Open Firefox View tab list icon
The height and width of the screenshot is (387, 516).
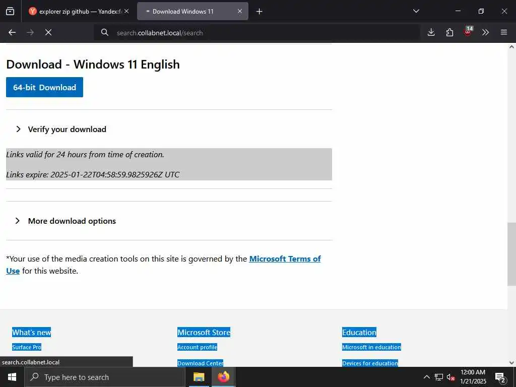(10, 11)
